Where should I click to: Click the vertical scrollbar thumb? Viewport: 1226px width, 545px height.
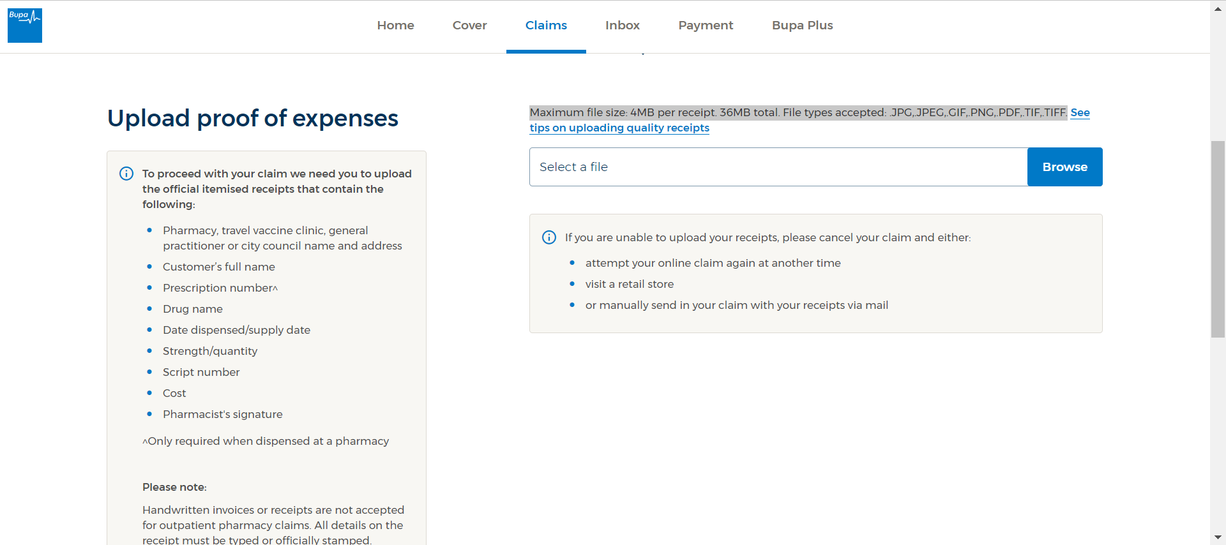[1218, 239]
